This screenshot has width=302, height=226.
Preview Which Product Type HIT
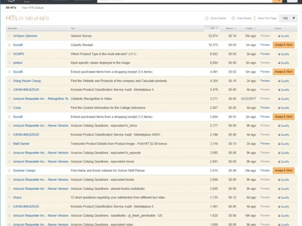point(265,54)
